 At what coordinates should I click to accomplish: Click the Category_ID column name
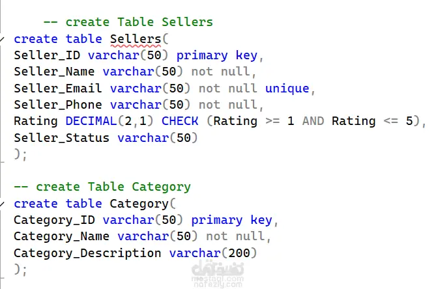55,220
